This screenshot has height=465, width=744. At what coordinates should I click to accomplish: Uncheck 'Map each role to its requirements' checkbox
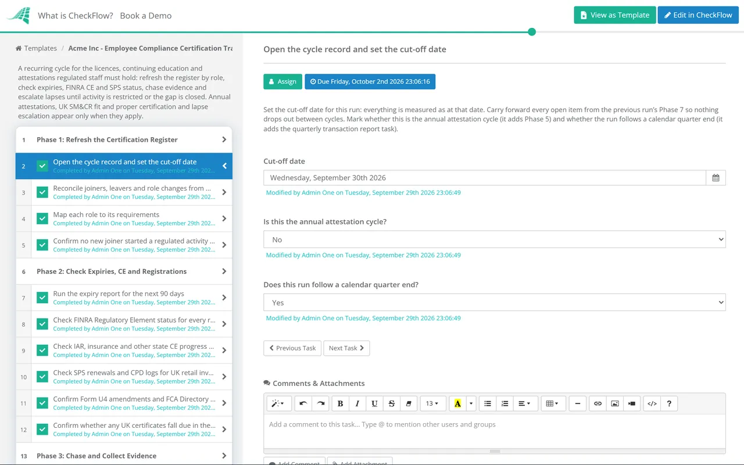point(42,219)
